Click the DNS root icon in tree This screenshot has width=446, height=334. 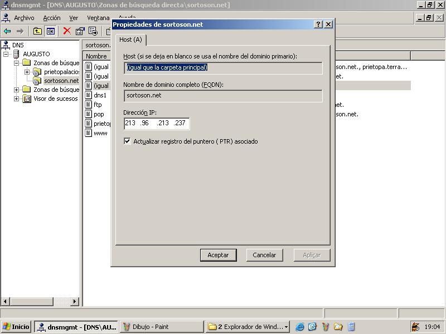point(6,45)
